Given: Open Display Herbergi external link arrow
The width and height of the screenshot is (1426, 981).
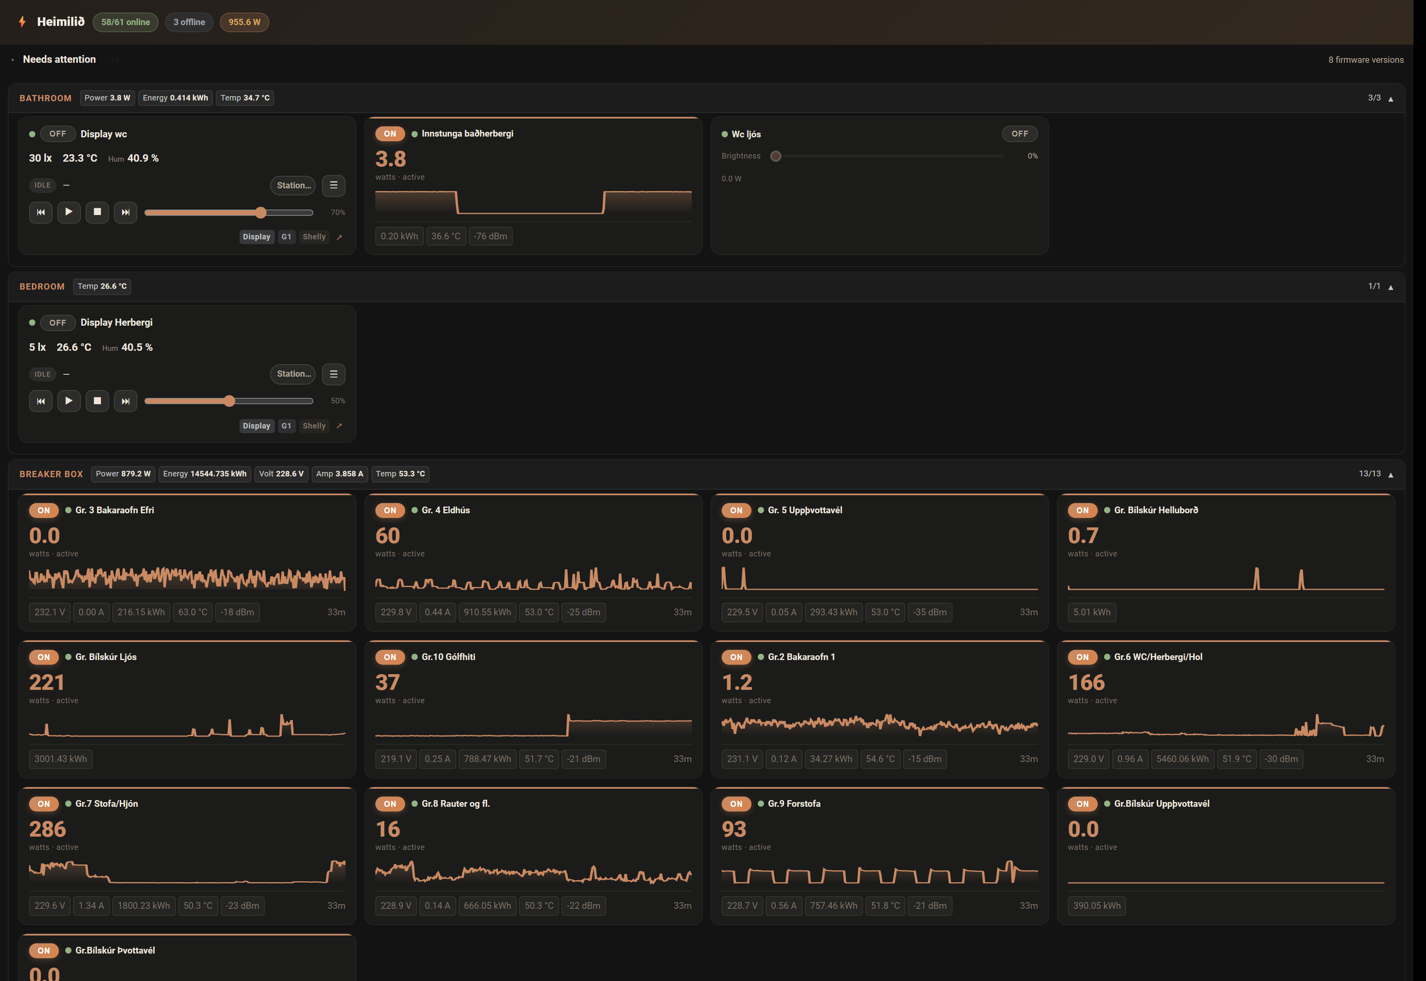Looking at the screenshot, I should click(x=339, y=425).
